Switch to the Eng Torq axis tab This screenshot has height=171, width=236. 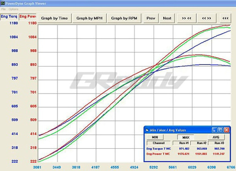(9, 17)
